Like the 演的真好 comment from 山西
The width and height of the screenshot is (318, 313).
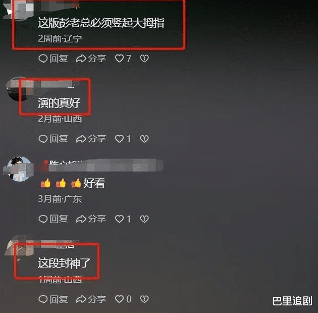(x=123, y=139)
